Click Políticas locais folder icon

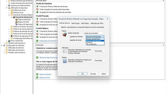(x=11, y=13)
